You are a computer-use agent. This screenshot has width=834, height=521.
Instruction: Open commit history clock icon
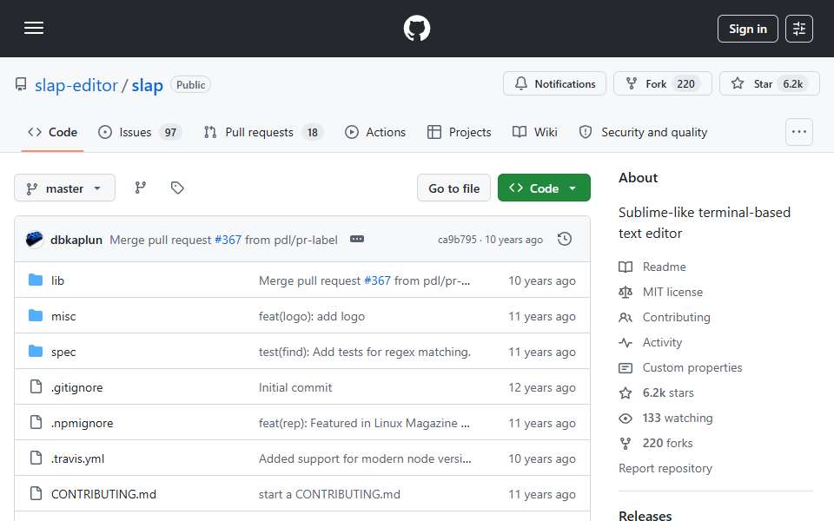(x=565, y=240)
